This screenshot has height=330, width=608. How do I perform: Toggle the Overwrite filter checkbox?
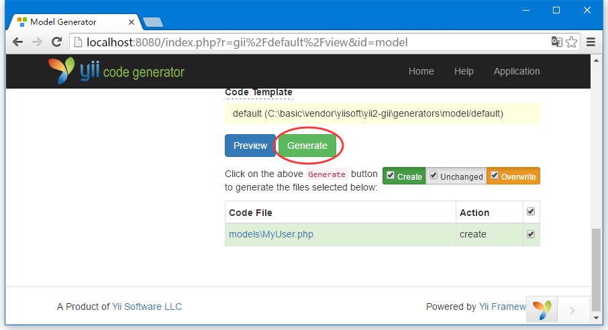click(495, 175)
